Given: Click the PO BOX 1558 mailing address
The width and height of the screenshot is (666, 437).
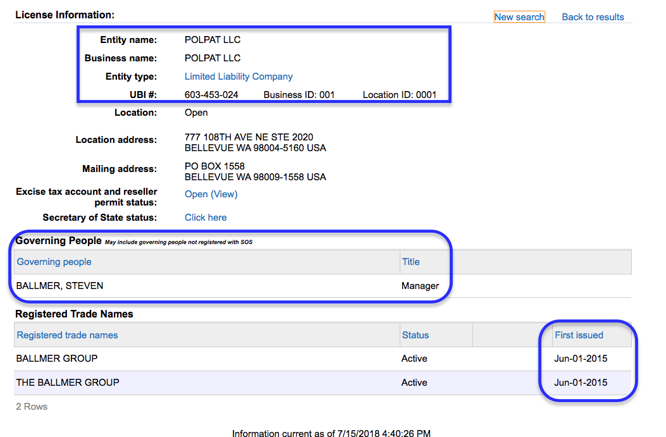Looking at the screenshot, I should pyautogui.click(x=214, y=167).
